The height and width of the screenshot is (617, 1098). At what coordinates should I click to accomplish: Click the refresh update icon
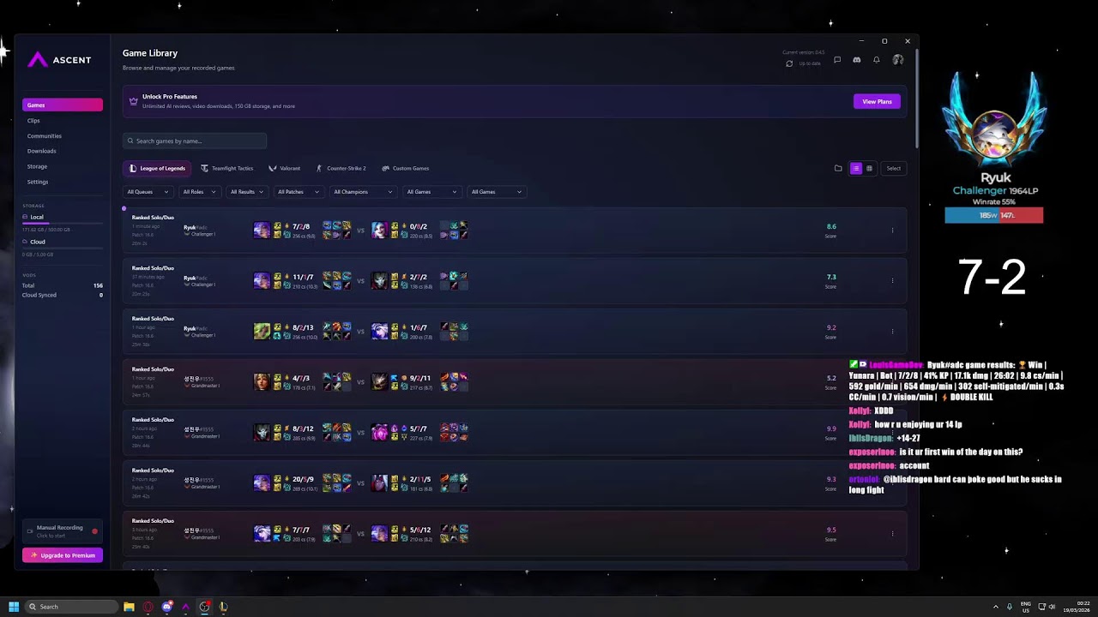click(789, 63)
